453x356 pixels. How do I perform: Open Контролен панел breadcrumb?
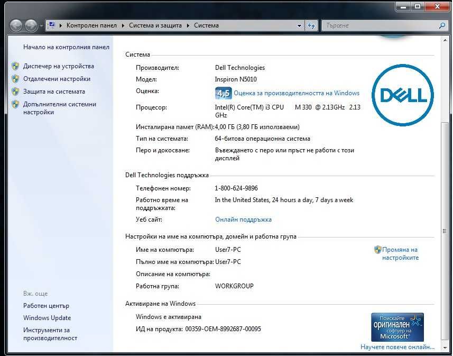91,25
